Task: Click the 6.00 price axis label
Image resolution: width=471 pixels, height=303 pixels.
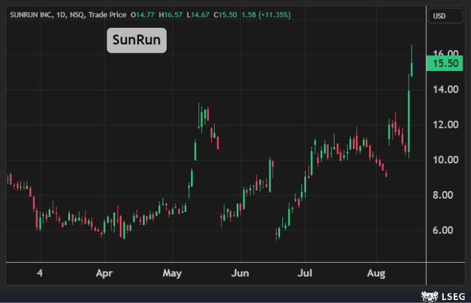Action: [x=443, y=230]
